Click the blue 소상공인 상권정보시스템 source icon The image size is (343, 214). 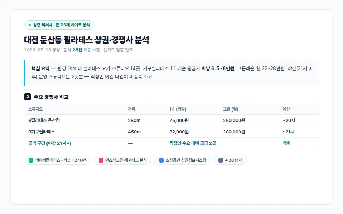pos(161,160)
